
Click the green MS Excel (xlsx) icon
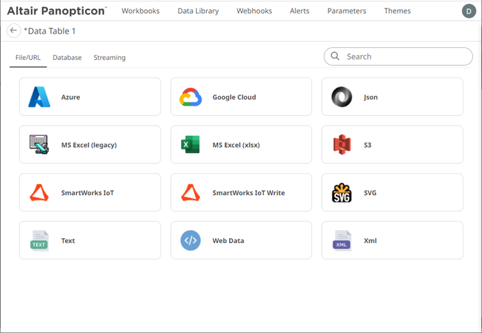191,145
